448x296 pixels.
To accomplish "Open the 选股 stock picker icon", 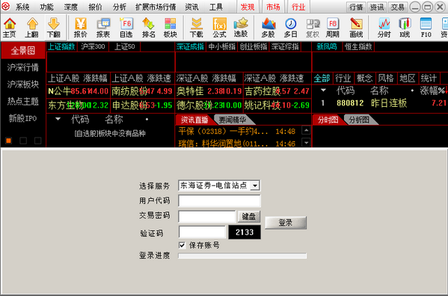I will [x=241, y=28].
